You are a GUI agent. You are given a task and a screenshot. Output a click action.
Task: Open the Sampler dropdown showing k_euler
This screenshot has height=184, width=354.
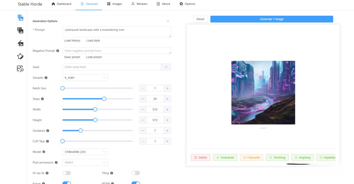[85, 78]
